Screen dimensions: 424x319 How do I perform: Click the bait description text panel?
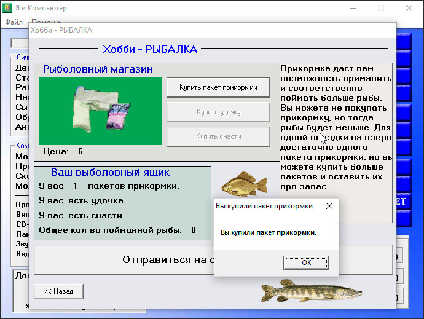(x=336, y=143)
